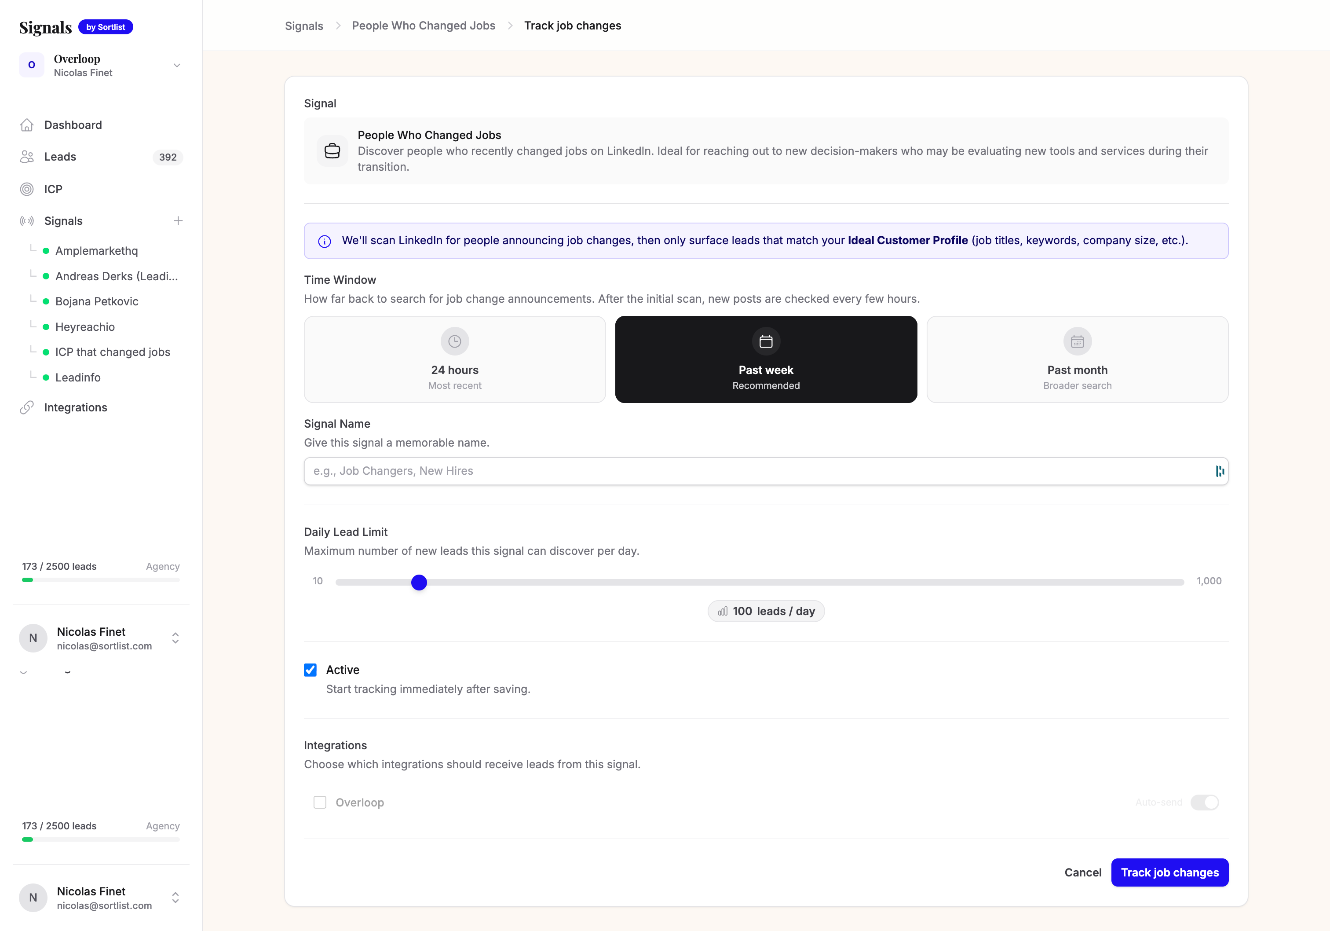Click the info icon in the blue banner
This screenshot has height=931, width=1330.
point(325,241)
